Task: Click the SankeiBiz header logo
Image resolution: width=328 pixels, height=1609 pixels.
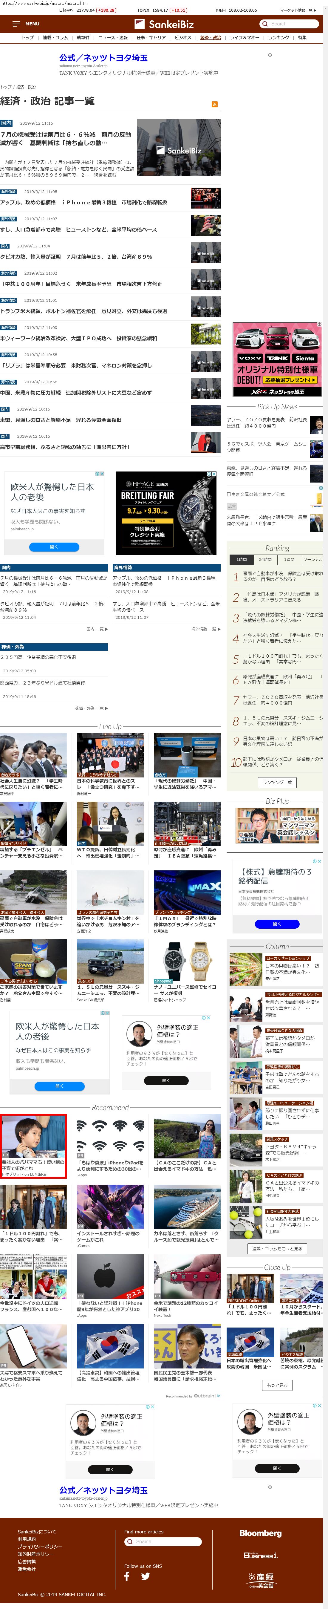Action: [164, 24]
